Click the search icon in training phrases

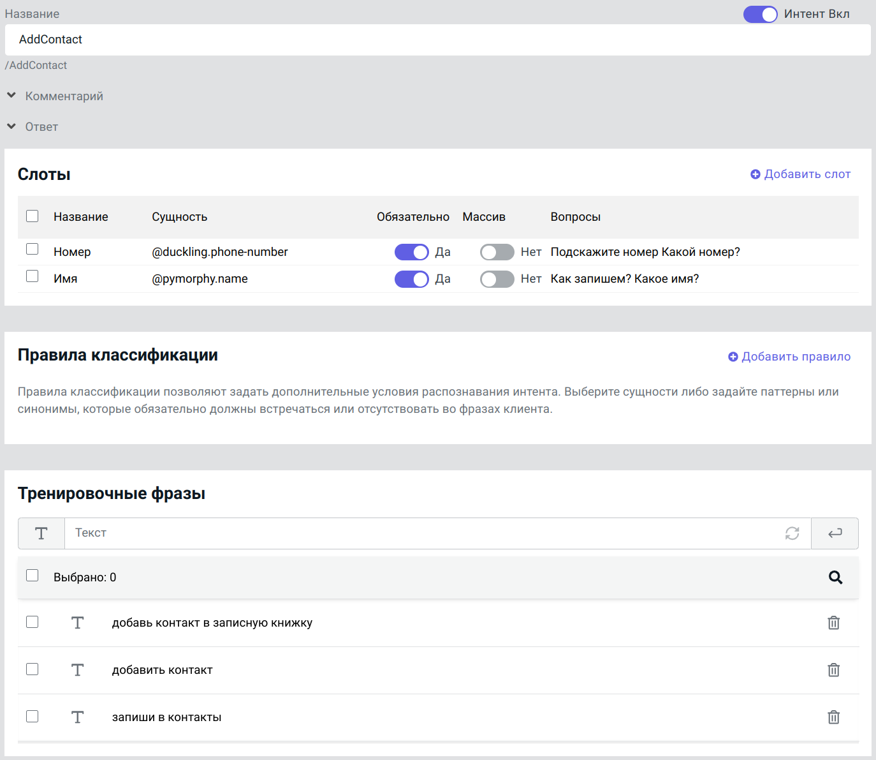click(x=835, y=577)
